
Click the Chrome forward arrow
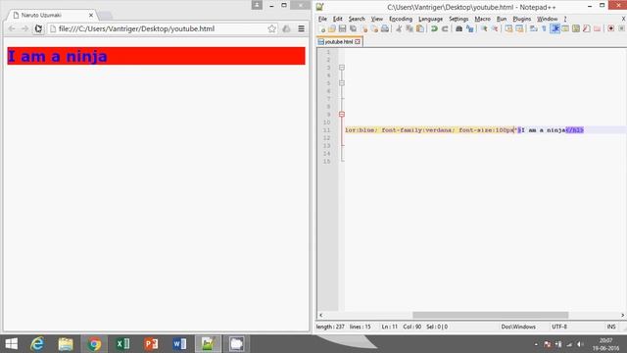[24, 28]
